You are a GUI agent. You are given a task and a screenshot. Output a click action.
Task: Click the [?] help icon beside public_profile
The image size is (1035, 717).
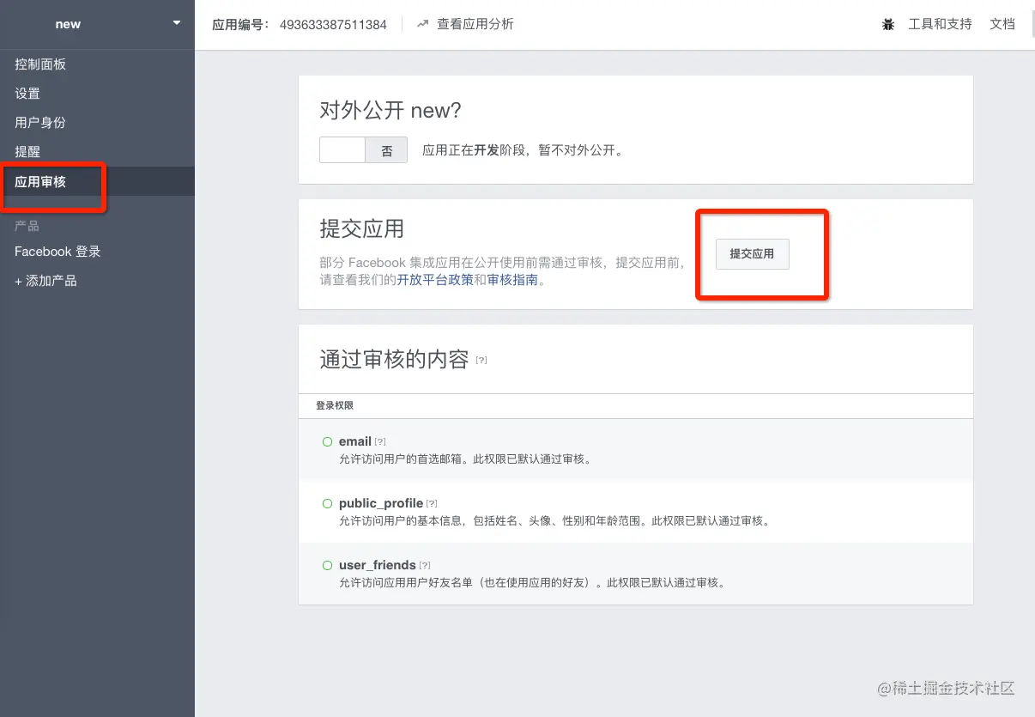[x=432, y=503]
